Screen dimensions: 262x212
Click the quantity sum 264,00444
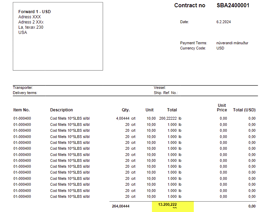(121, 206)
